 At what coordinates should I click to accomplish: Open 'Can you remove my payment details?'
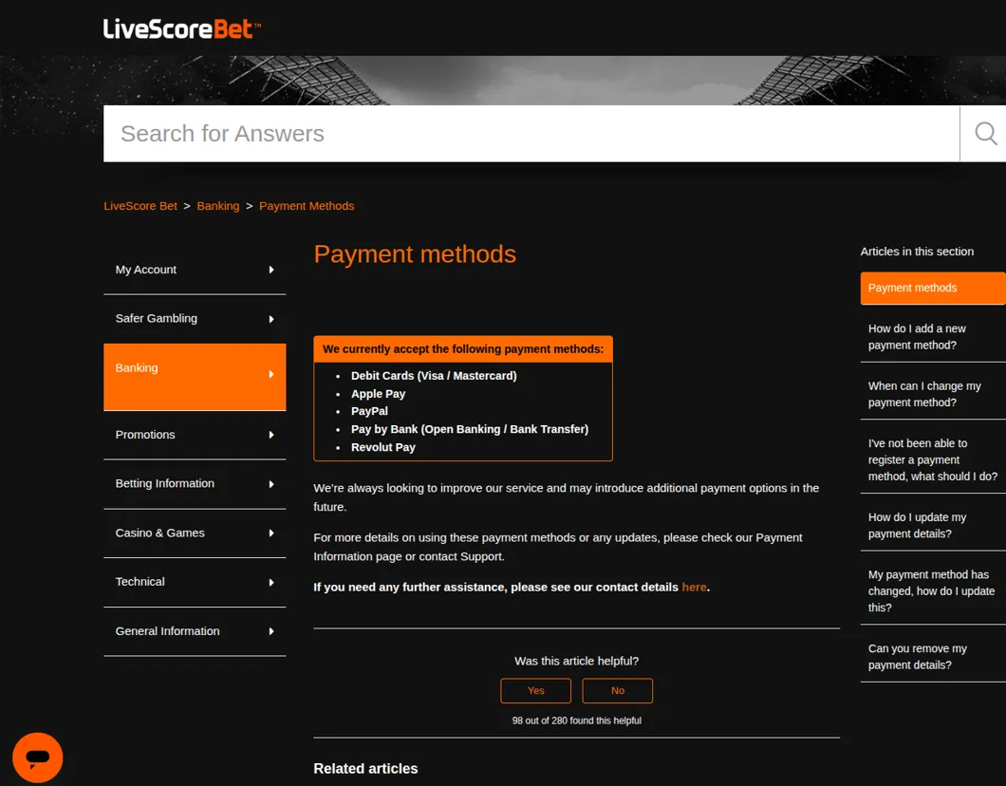point(933,657)
